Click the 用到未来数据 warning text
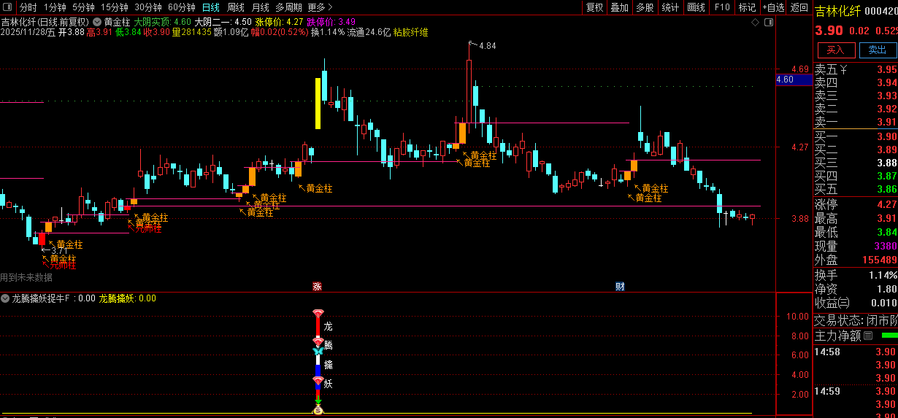898x418 pixels. (26, 277)
